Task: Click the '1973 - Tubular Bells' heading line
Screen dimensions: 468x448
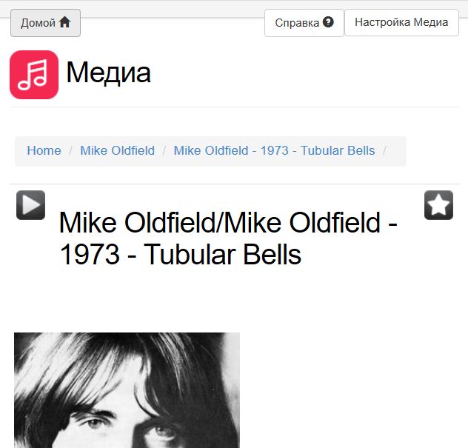Action: click(180, 255)
